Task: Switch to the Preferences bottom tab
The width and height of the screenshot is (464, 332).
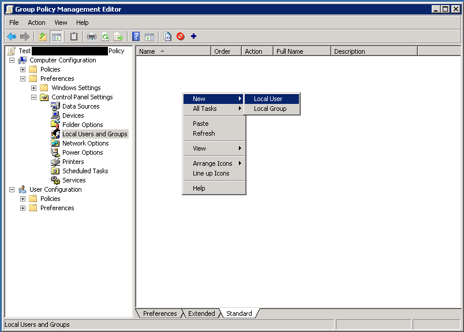Action: 160,314
